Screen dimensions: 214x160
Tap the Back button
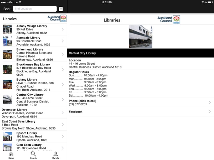pyautogui.click(x=7, y=9)
